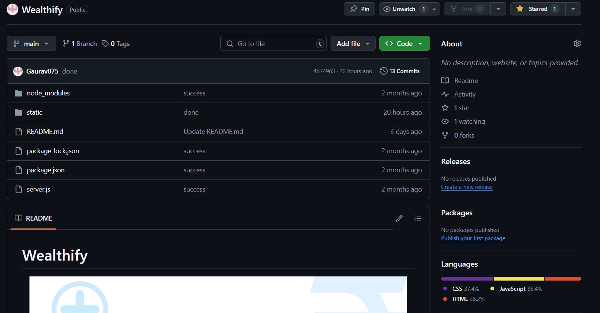Image resolution: width=600 pixels, height=313 pixels.
Task: Open 'done' commit for static row
Action: [x=191, y=112]
